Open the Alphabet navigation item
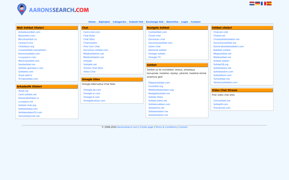This screenshot has width=289, height=180. [104, 22]
